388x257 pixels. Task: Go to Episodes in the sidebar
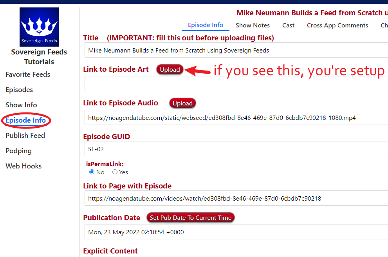[x=19, y=90]
